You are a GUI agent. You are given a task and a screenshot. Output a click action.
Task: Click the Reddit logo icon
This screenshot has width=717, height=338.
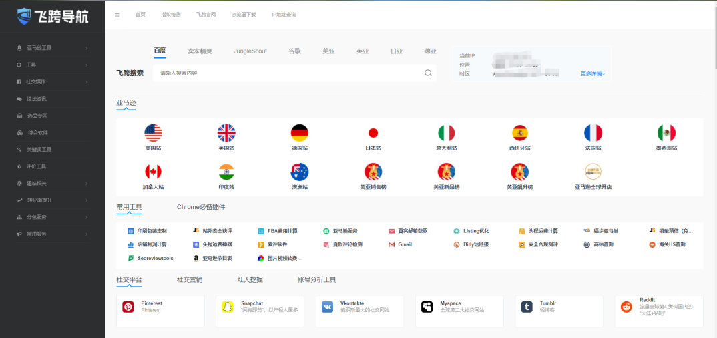click(626, 307)
